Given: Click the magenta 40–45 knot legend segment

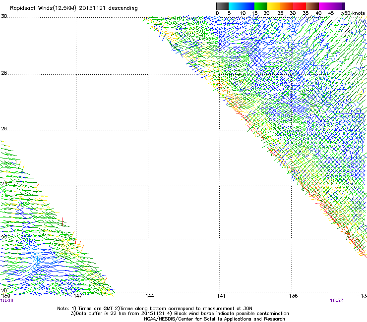Looking at the screenshot, I should coord(325,6).
